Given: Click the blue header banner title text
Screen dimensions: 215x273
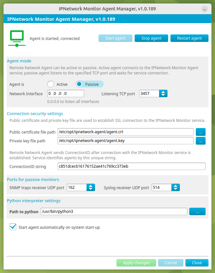Looking at the screenshot, I should point(61,19).
